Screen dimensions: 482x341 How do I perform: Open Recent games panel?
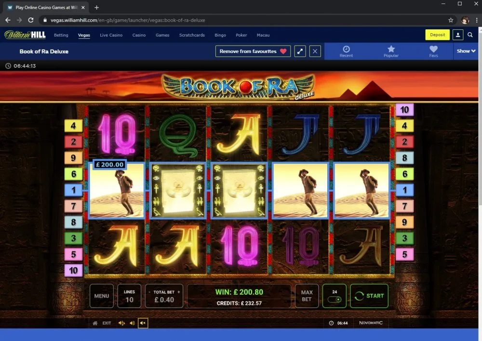[x=346, y=52]
